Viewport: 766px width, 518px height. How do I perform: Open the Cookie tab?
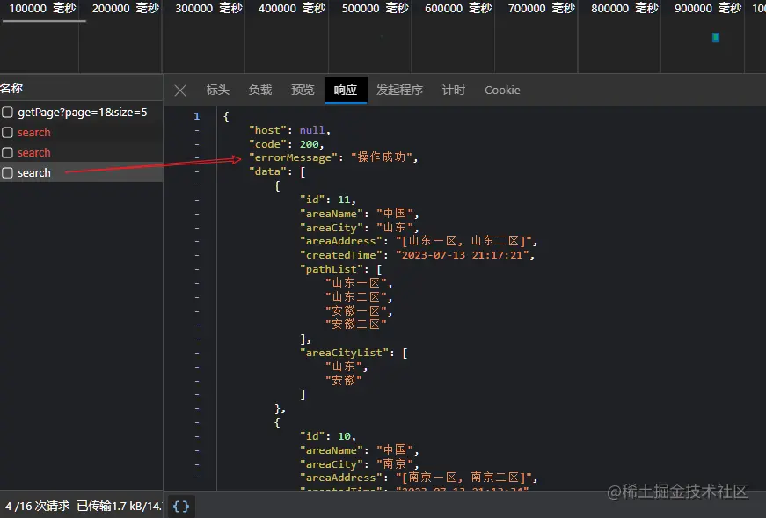(x=502, y=90)
